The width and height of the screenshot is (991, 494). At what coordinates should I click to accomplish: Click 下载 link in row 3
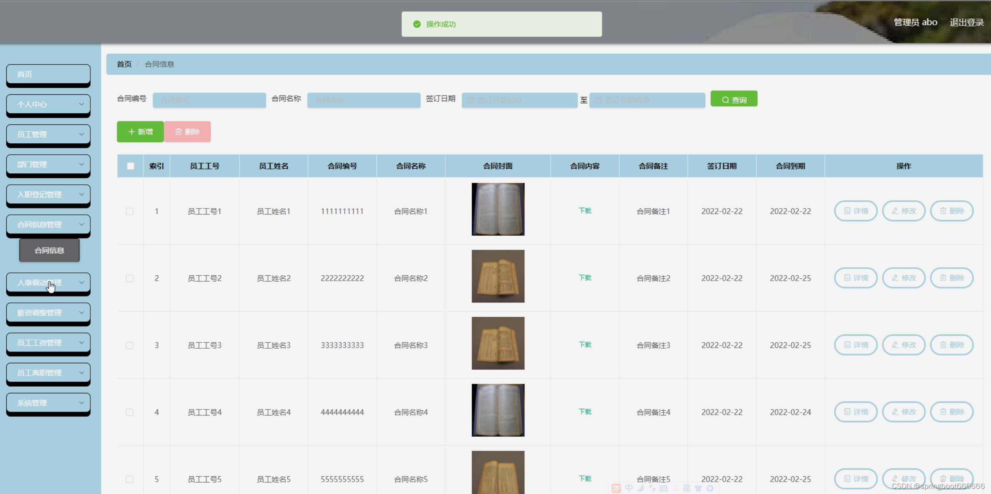pyautogui.click(x=585, y=345)
